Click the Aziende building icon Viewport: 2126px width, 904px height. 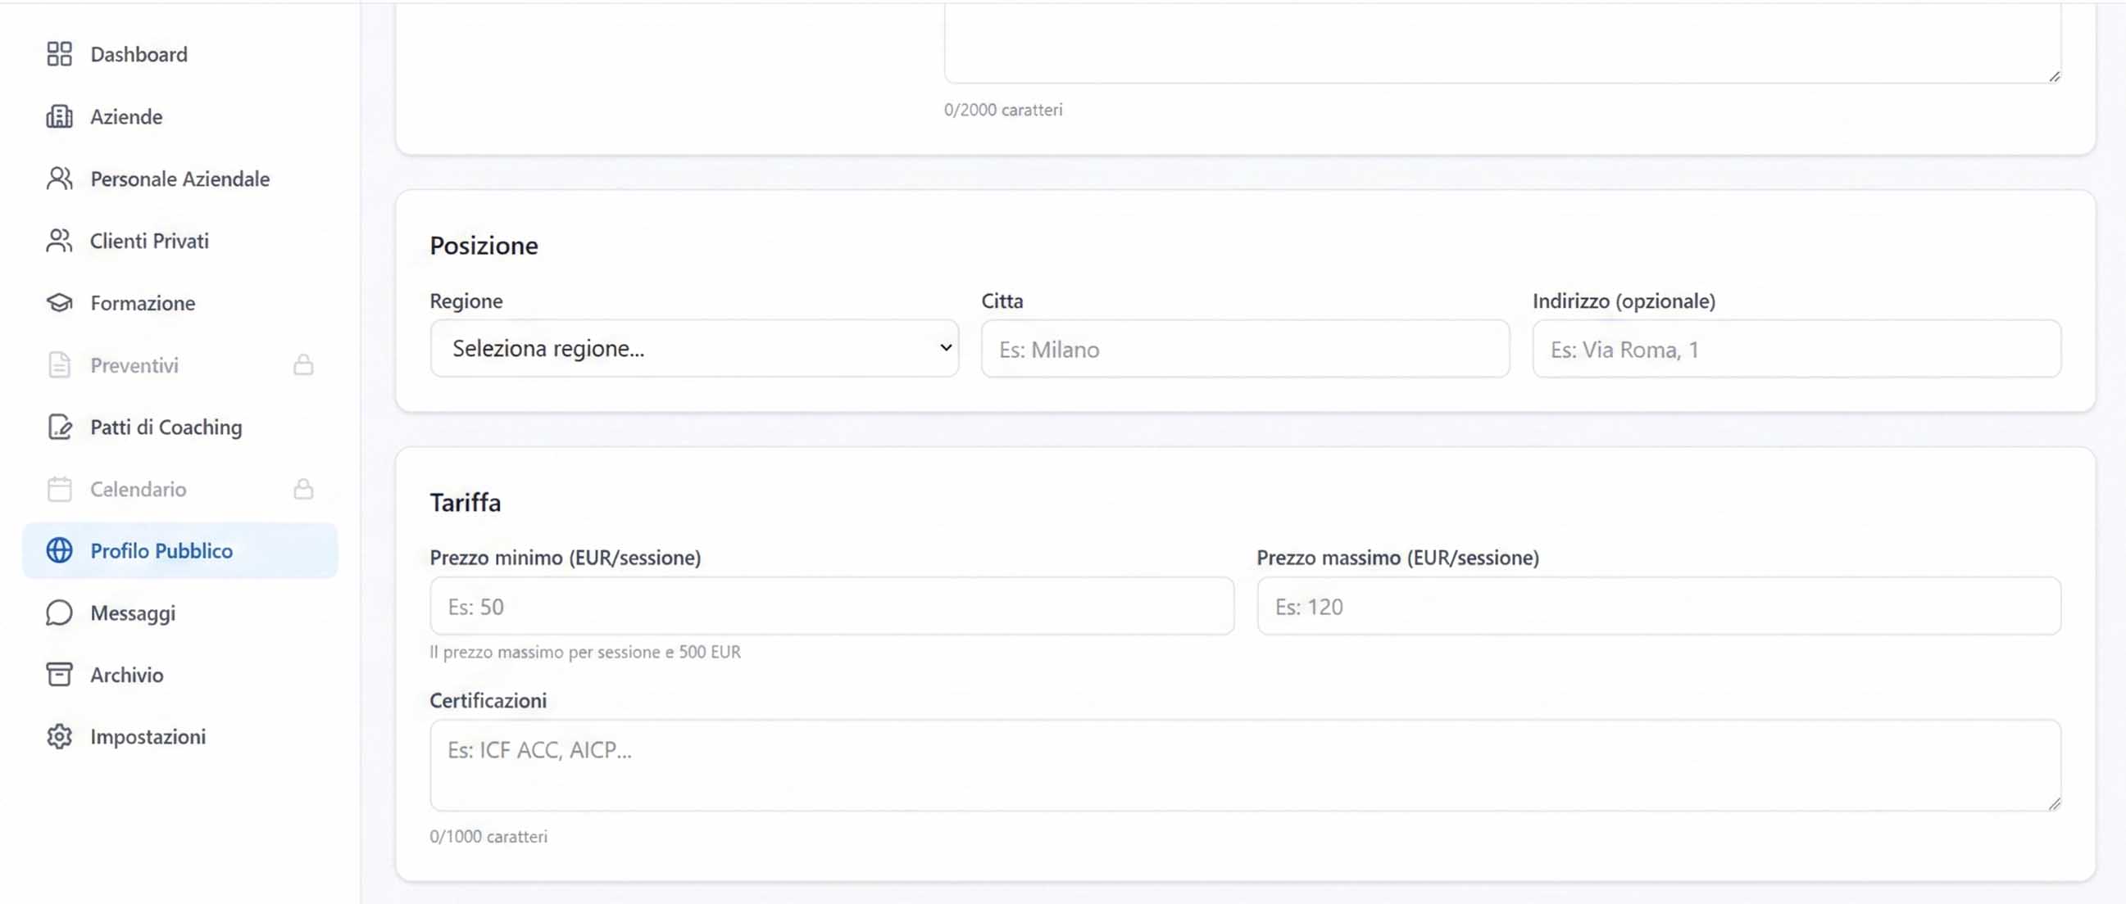pyautogui.click(x=60, y=116)
